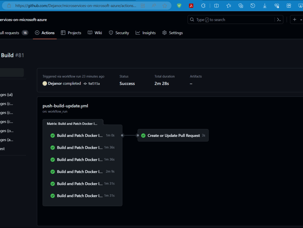The image size is (303, 228).
Task: Open the Build and Patch Docker job taking 1m 0s
Action: click(x=82, y=135)
